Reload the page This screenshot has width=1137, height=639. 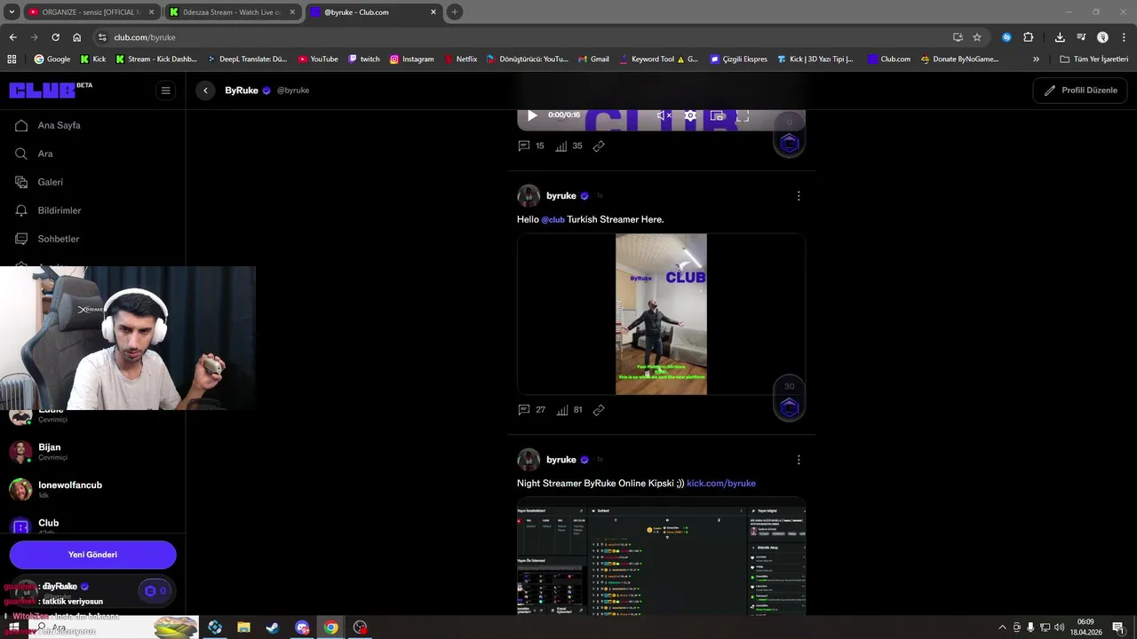(x=55, y=37)
